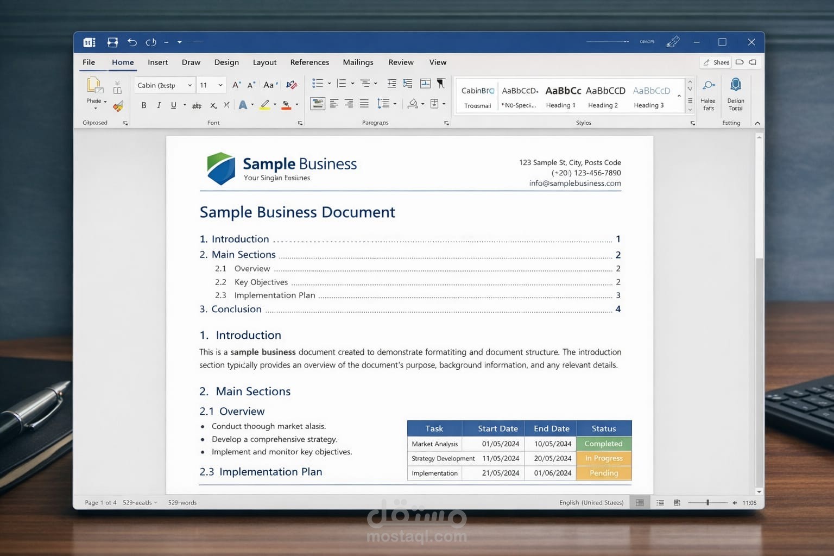Open the Design Tootal icon

736,84
